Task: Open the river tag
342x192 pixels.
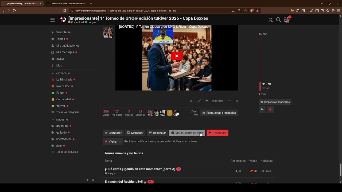Action: 59,146
